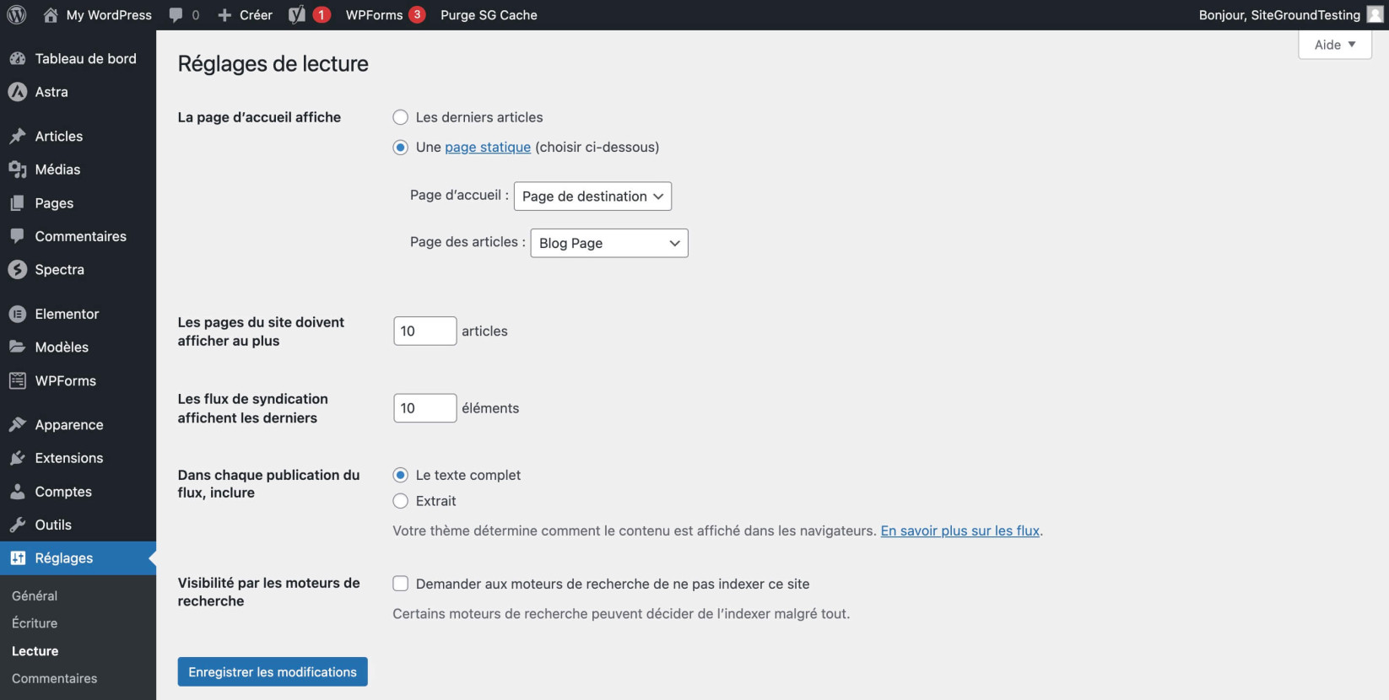Click the Comptes user icon

click(17, 492)
